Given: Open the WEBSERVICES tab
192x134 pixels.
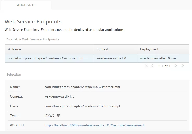Looking at the screenshot, I should [26, 5].
